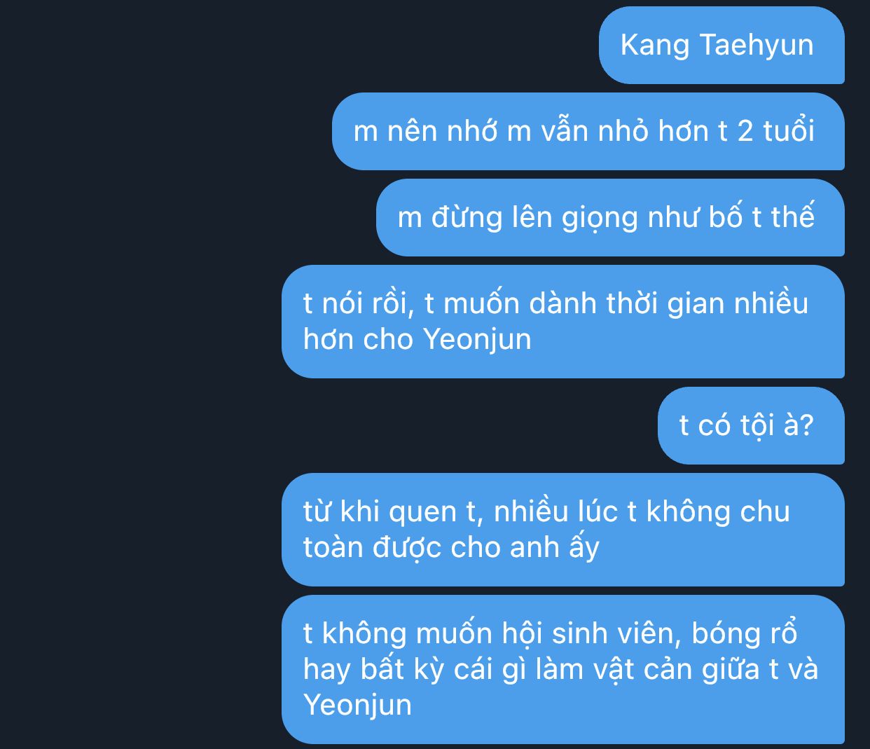Viewport: 870px width, 749px height.
Task: Tap the "m đừng lên giọng như bố t thế" bubble
Action: click(610, 218)
